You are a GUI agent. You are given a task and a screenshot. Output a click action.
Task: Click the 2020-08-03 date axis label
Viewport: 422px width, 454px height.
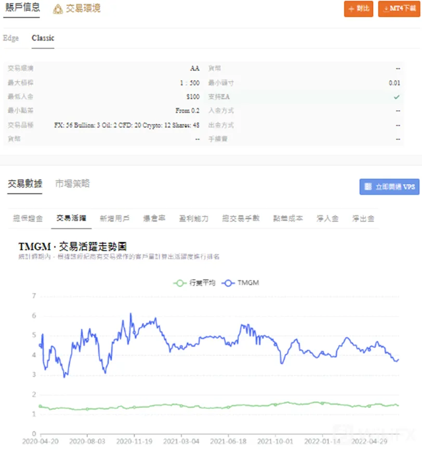pos(87,442)
